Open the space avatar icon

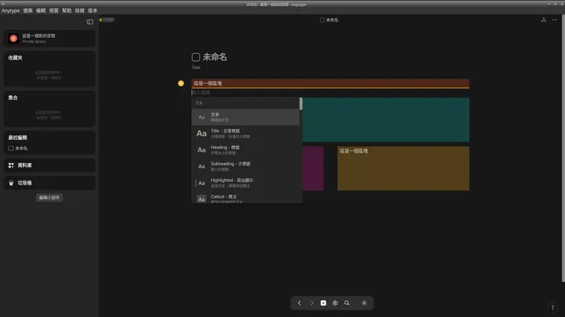click(x=13, y=38)
